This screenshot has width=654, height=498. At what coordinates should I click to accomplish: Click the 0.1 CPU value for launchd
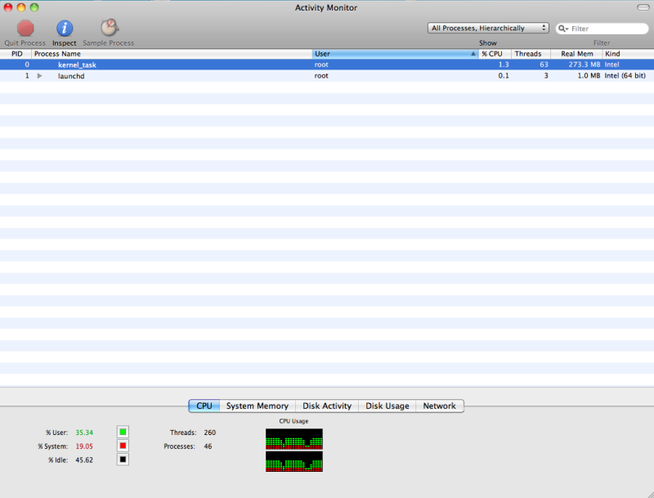point(504,76)
